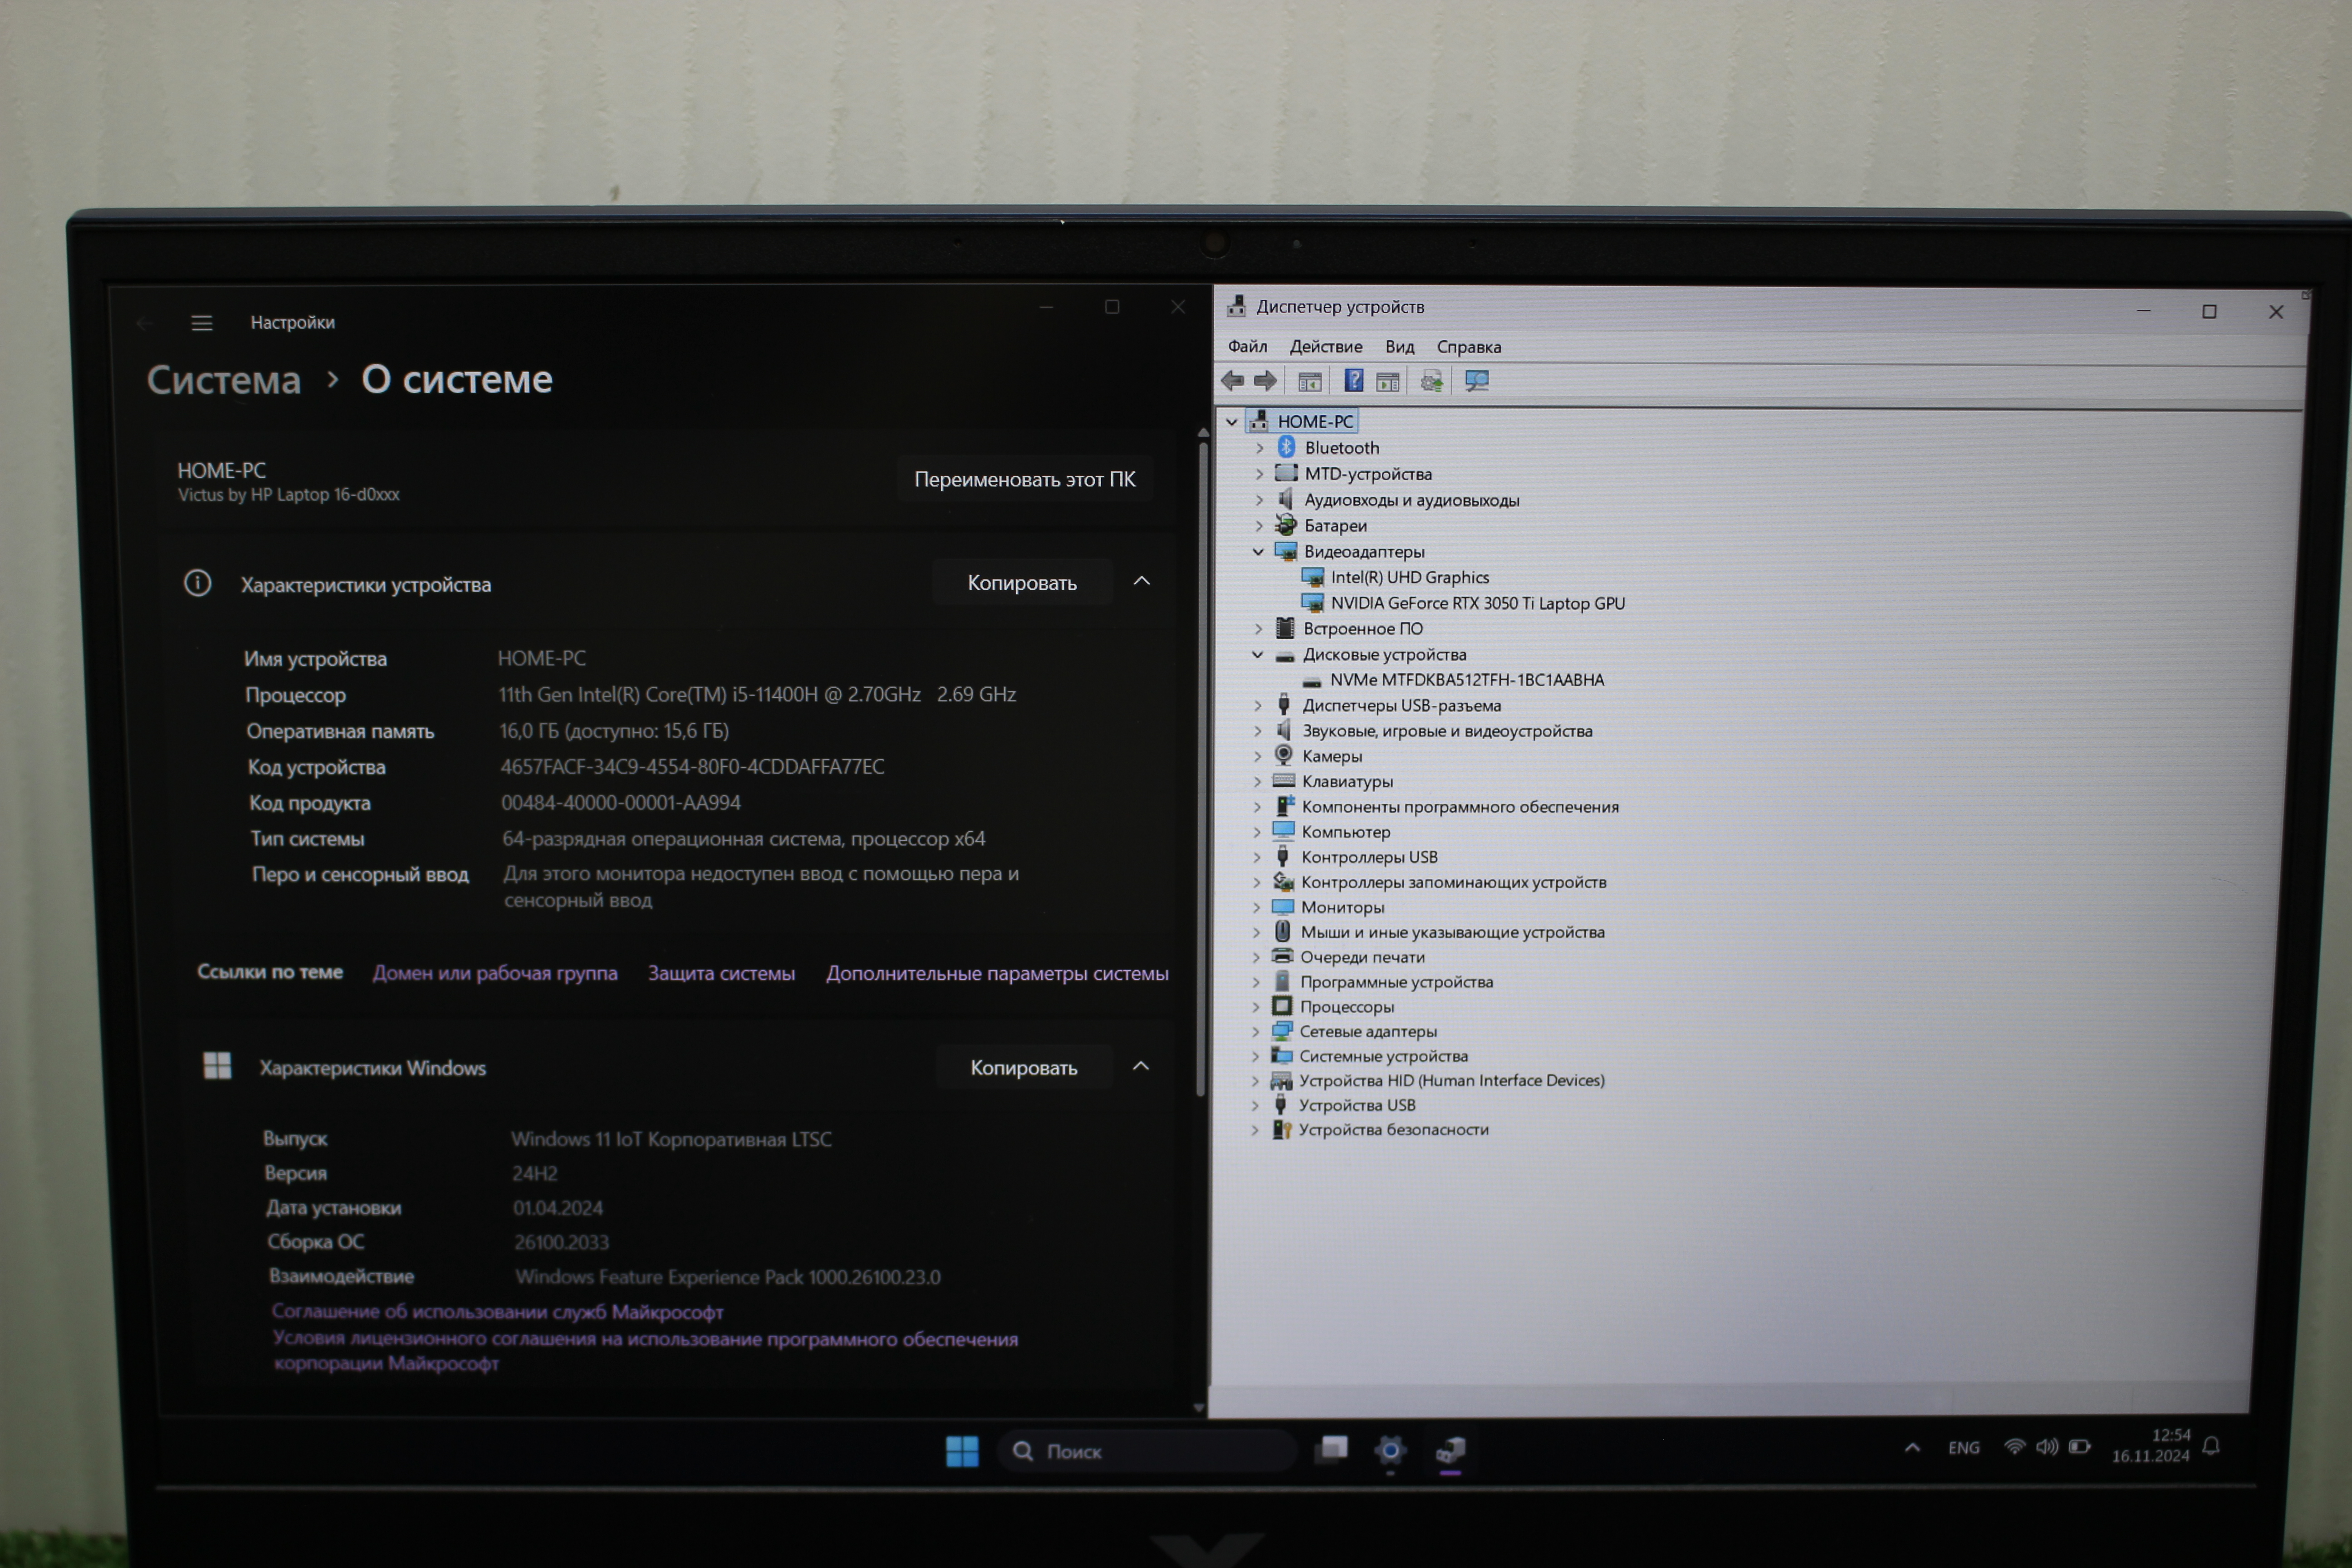This screenshot has height=1568, width=2352.
Task: Click the Settings page vertical scrollbar
Action: click(1201, 770)
